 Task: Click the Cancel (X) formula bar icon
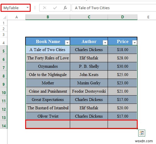45,8
